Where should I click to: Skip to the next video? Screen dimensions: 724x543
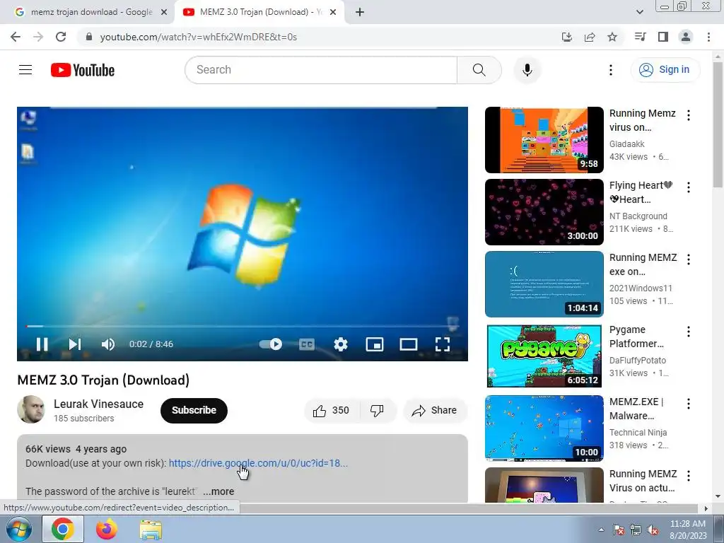tap(75, 344)
